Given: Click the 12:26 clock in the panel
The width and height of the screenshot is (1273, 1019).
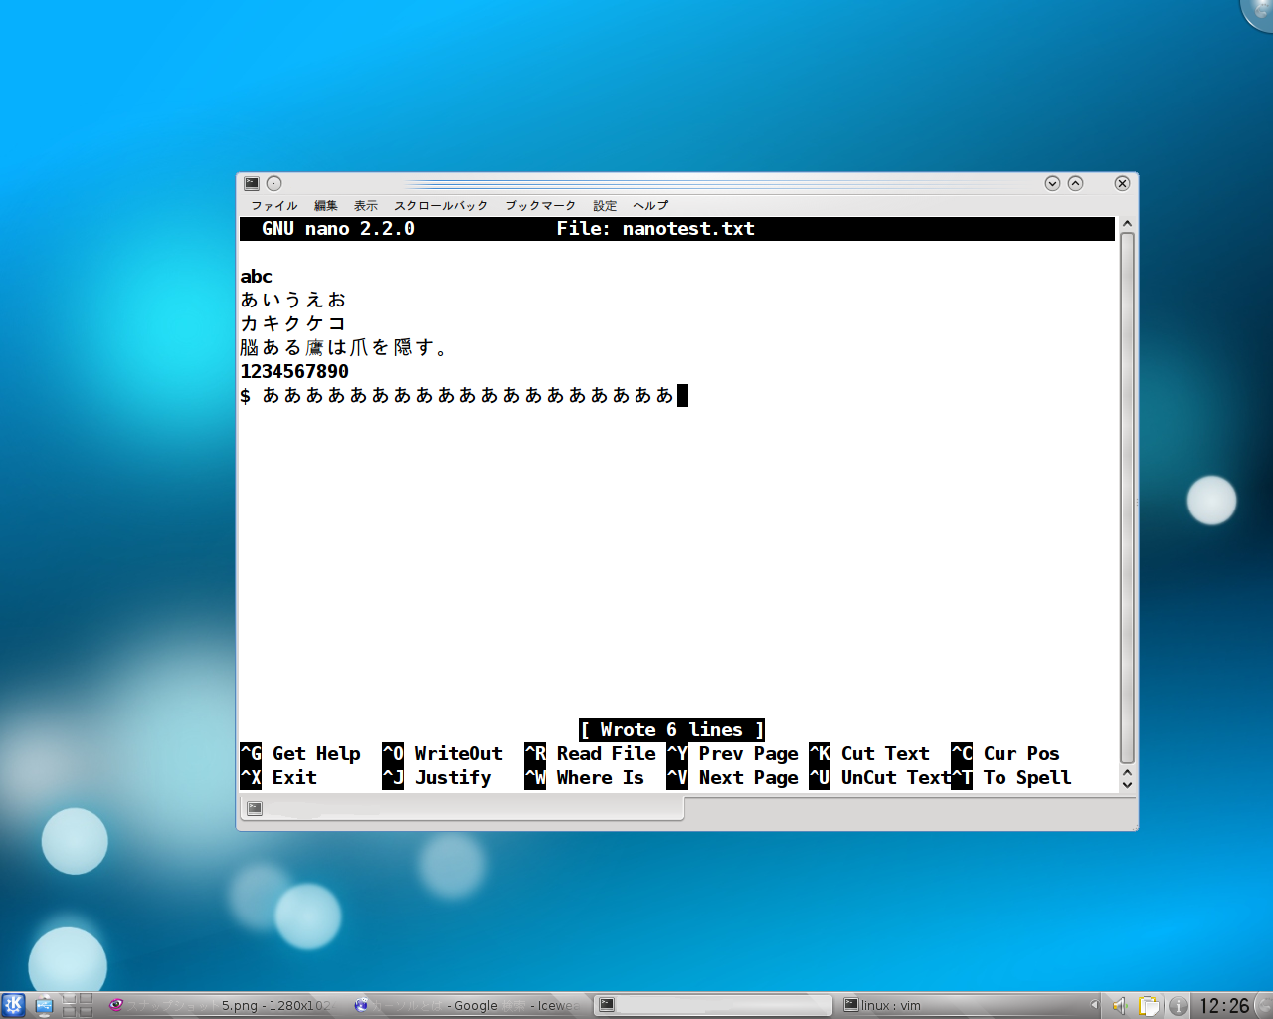Looking at the screenshot, I should [1223, 1005].
